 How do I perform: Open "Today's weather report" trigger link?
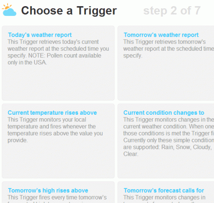(40, 35)
